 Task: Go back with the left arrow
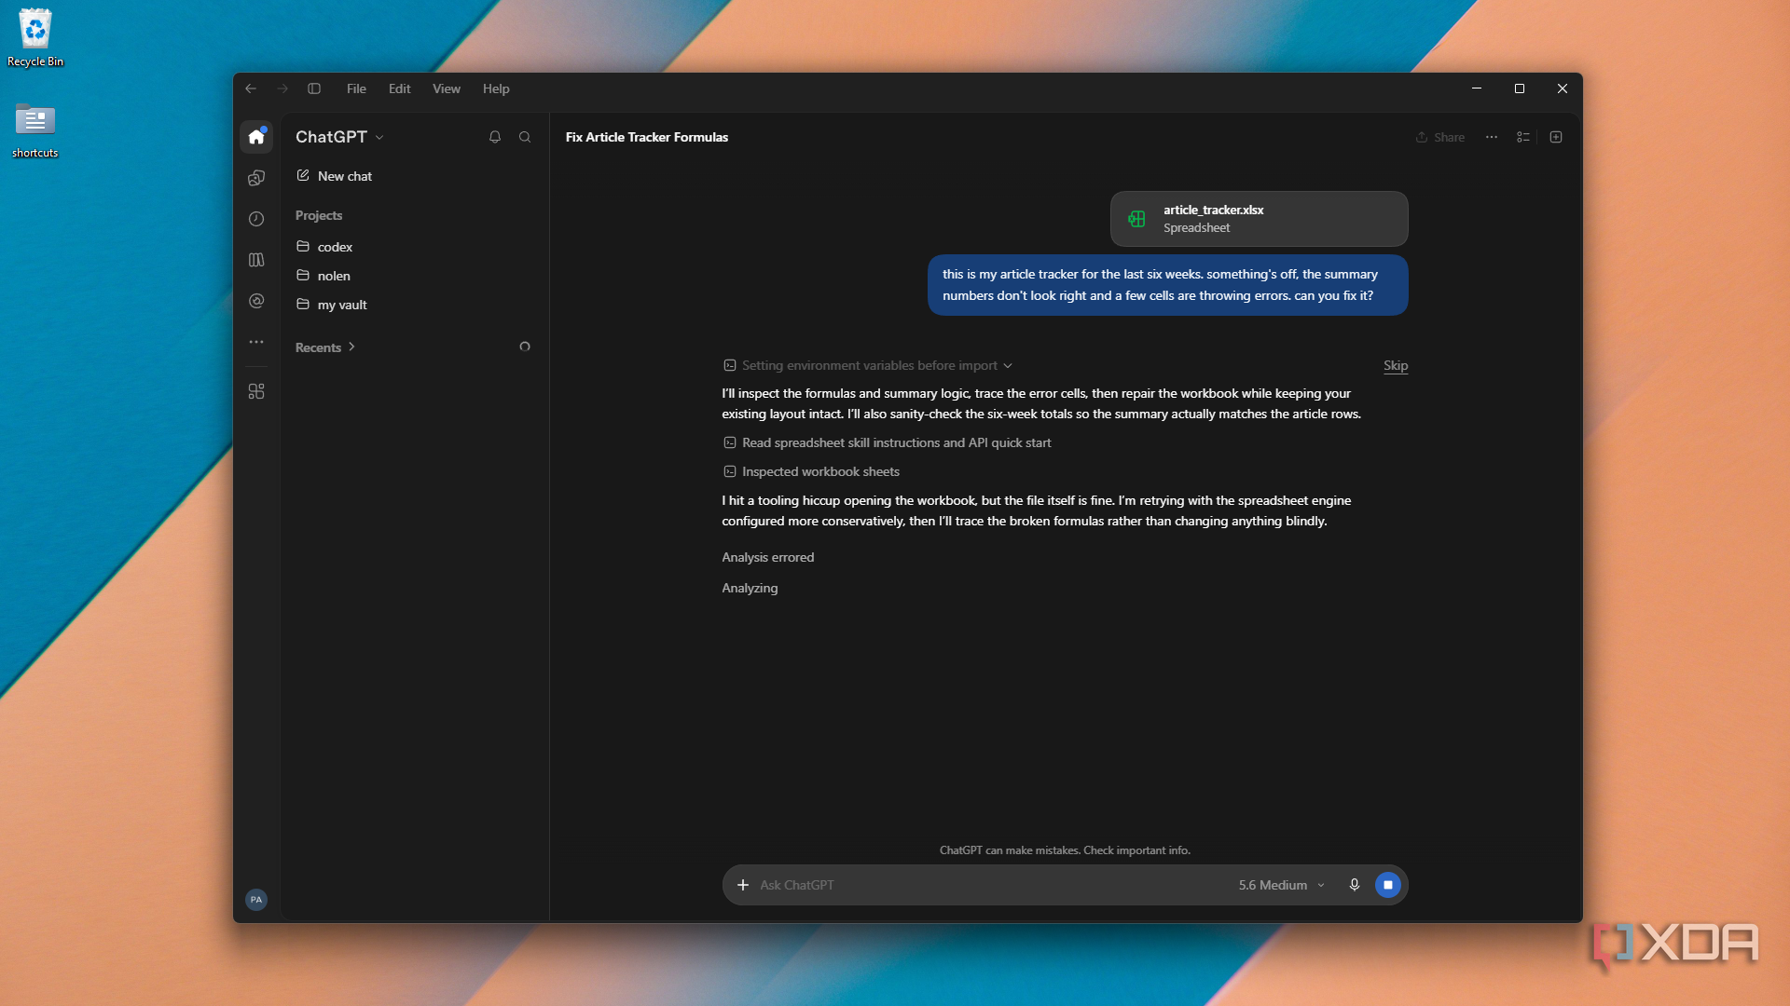point(251,88)
